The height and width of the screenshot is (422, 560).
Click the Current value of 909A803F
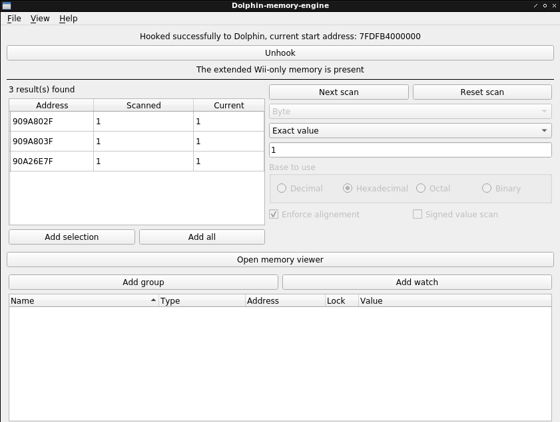click(229, 142)
